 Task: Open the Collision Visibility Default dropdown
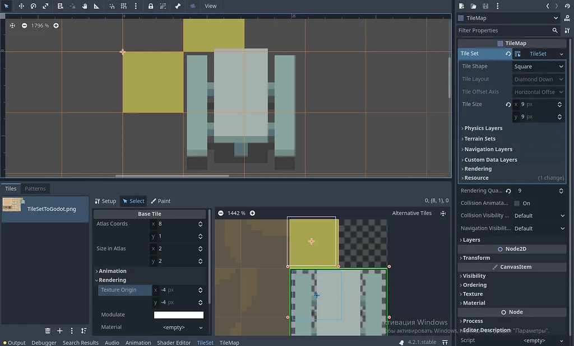tap(539, 216)
